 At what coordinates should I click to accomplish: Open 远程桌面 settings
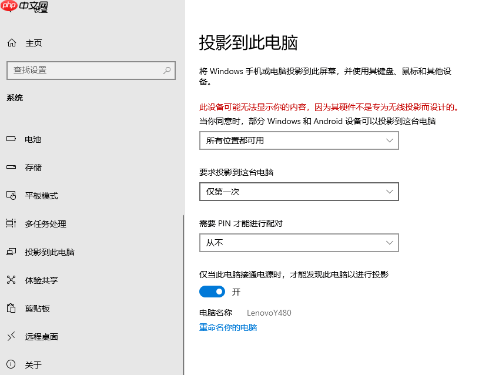pyautogui.click(x=38, y=336)
